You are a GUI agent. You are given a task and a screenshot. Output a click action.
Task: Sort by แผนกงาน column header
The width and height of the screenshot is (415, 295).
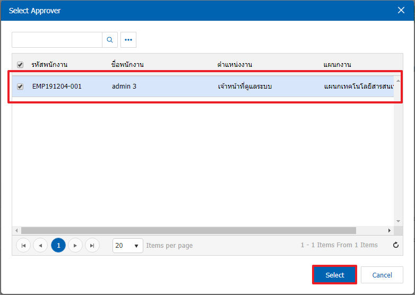point(337,65)
